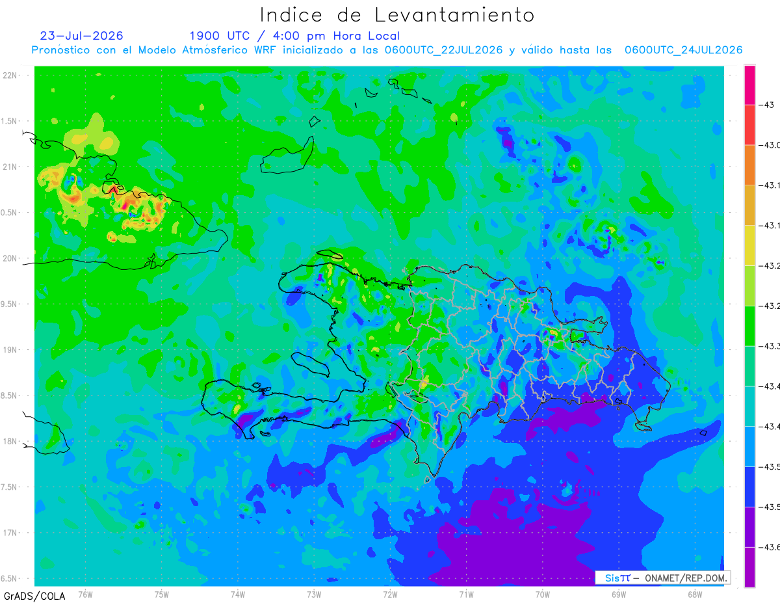Click the 'Indice de Levantamiento' title

[397, 15]
